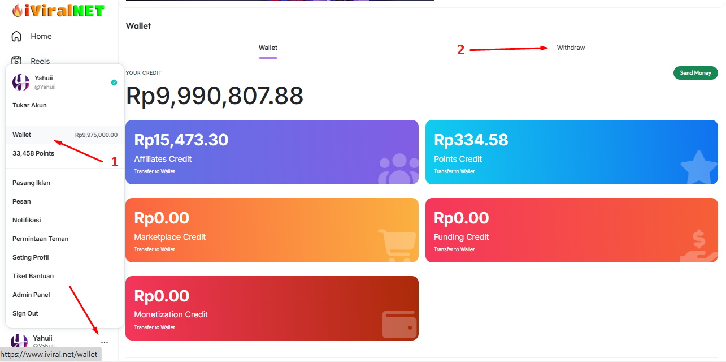
Task: Open the ellipsis menu next to Yahuii
Action: 105,342
